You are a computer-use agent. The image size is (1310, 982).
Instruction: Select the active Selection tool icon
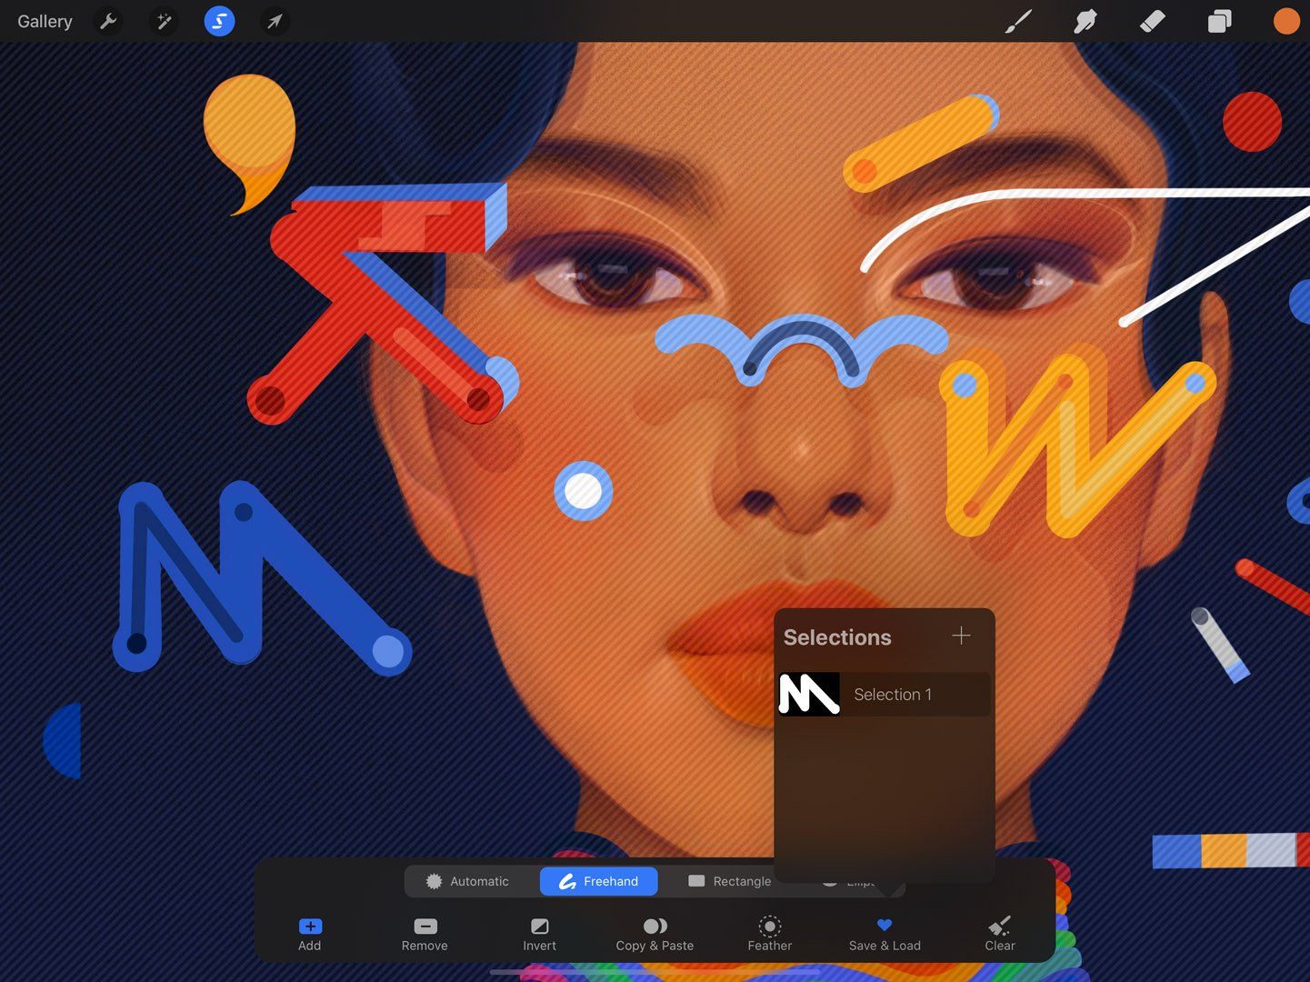coord(218,21)
